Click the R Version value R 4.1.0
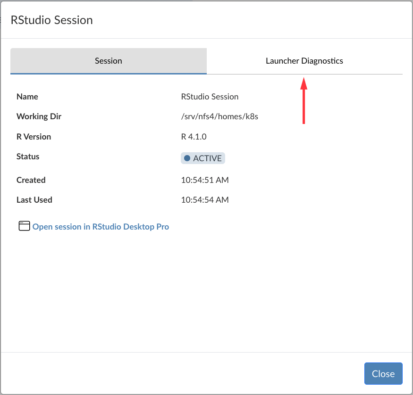Screen dimensions: 413x395 194,136
